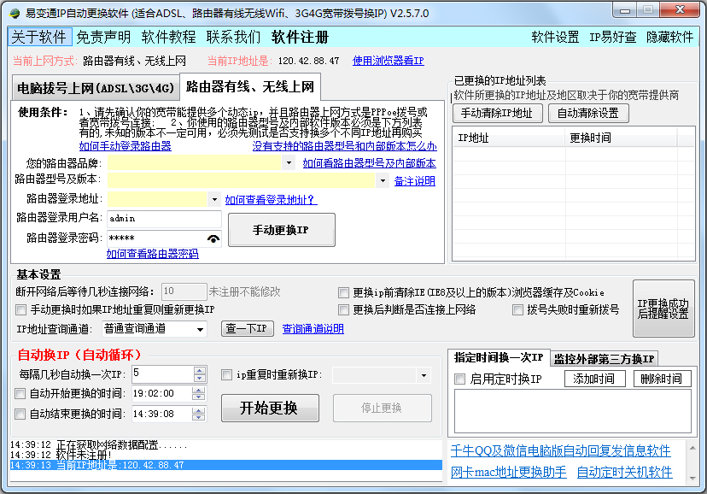The height and width of the screenshot is (494, 707).
Task: Click the 手动更换IP button
Action: (x=282, y=230)
